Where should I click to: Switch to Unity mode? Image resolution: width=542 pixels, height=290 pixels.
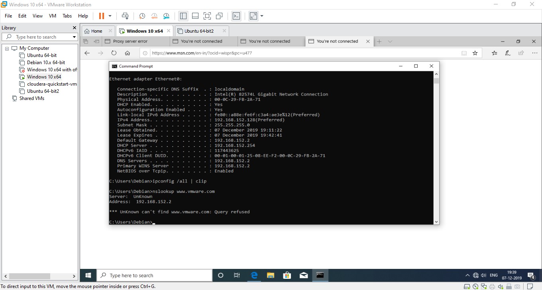[x=219, y=16]
